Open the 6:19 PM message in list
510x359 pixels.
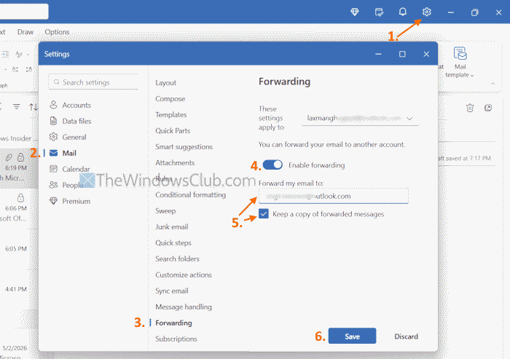tap(15, 168)
